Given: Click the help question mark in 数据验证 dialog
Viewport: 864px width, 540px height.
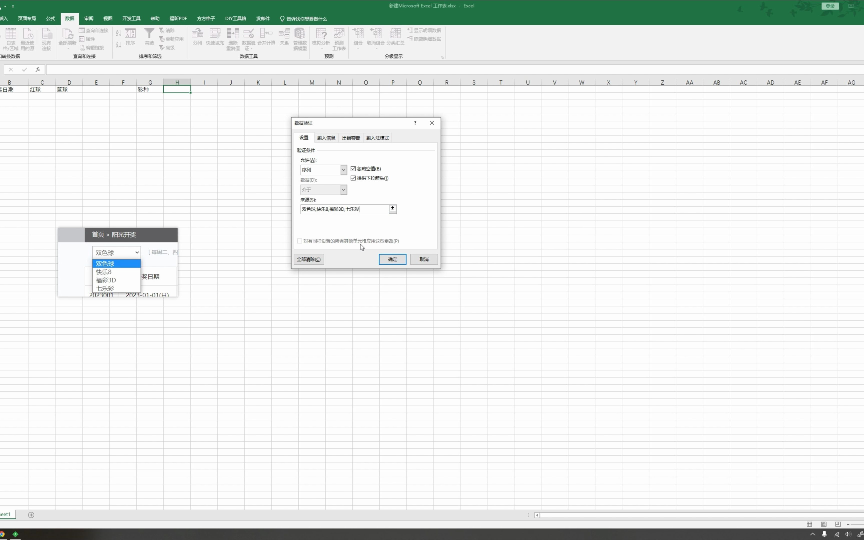Looking at the screenshot, I should point(415,123).
